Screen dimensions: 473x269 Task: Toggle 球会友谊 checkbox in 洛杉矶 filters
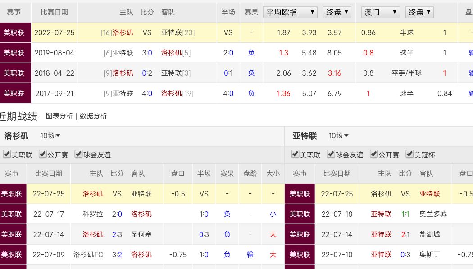[x=78, y=154]
